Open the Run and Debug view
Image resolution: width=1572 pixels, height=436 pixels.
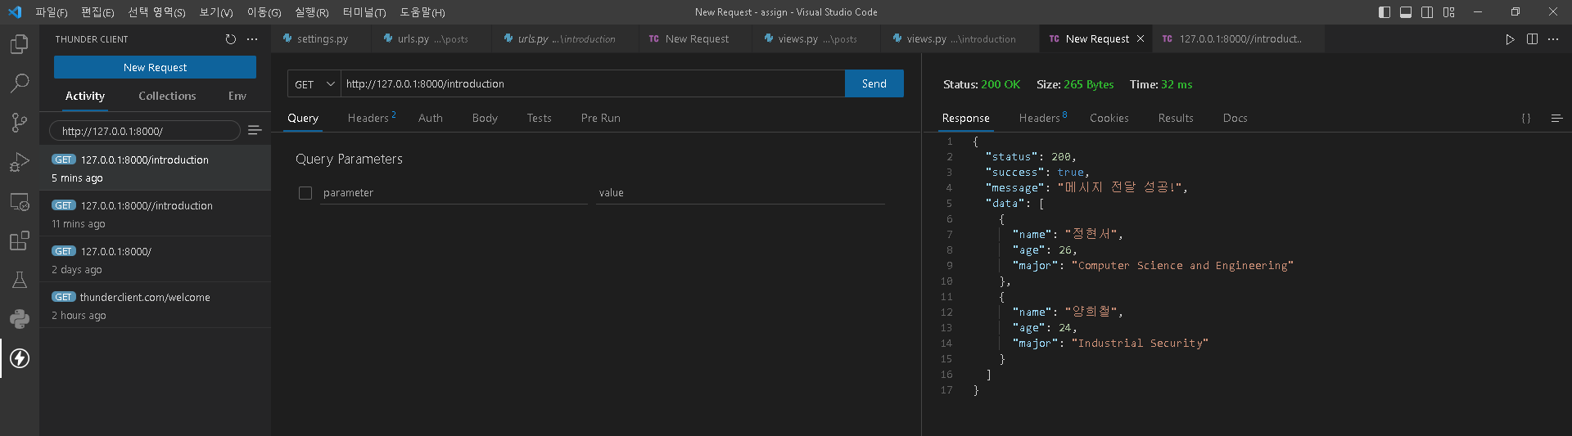pyautogui.click(x=19, y=162)
